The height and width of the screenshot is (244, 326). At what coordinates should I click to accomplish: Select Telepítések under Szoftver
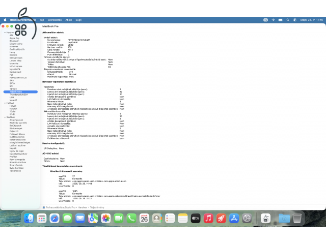15,171
